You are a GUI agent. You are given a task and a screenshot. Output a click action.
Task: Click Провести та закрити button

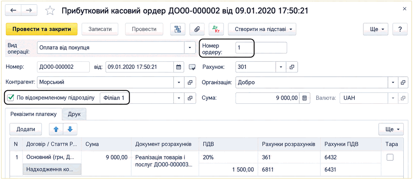point(42,29)
